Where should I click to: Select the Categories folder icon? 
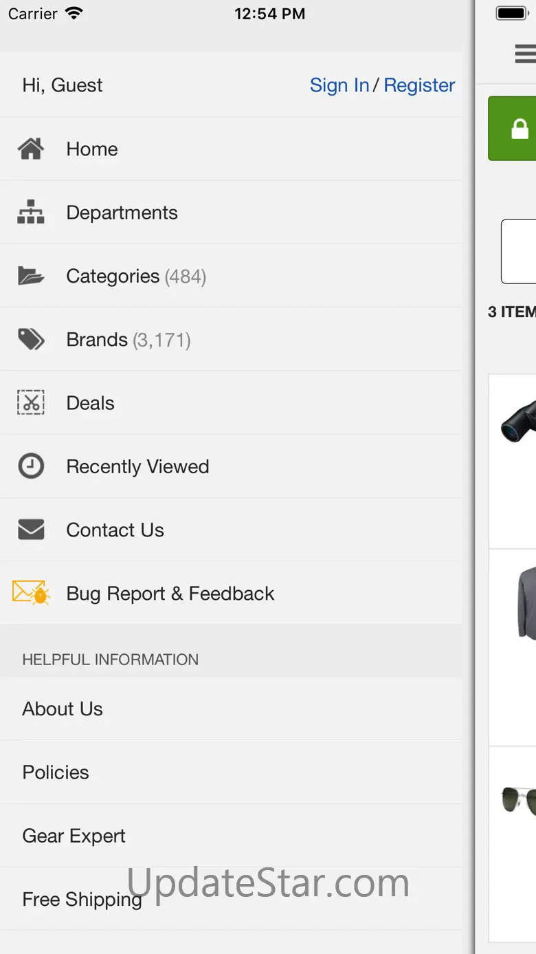(x=31, y=276)
